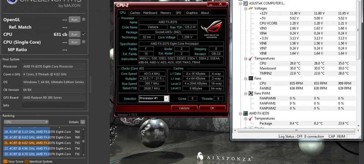The width and height of the screenshot is (364, 164).
Task: Click the Info field in Cinebench
Action: (53, 105)
